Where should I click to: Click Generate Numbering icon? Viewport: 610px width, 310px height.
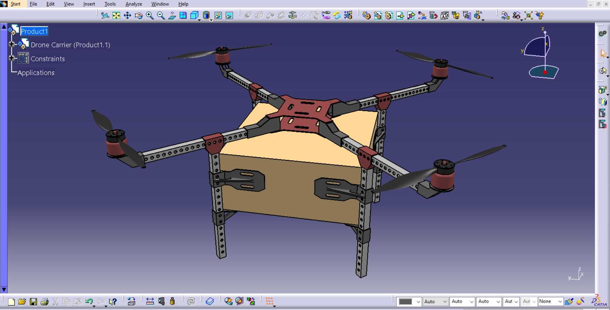click(x=444, y=15)
